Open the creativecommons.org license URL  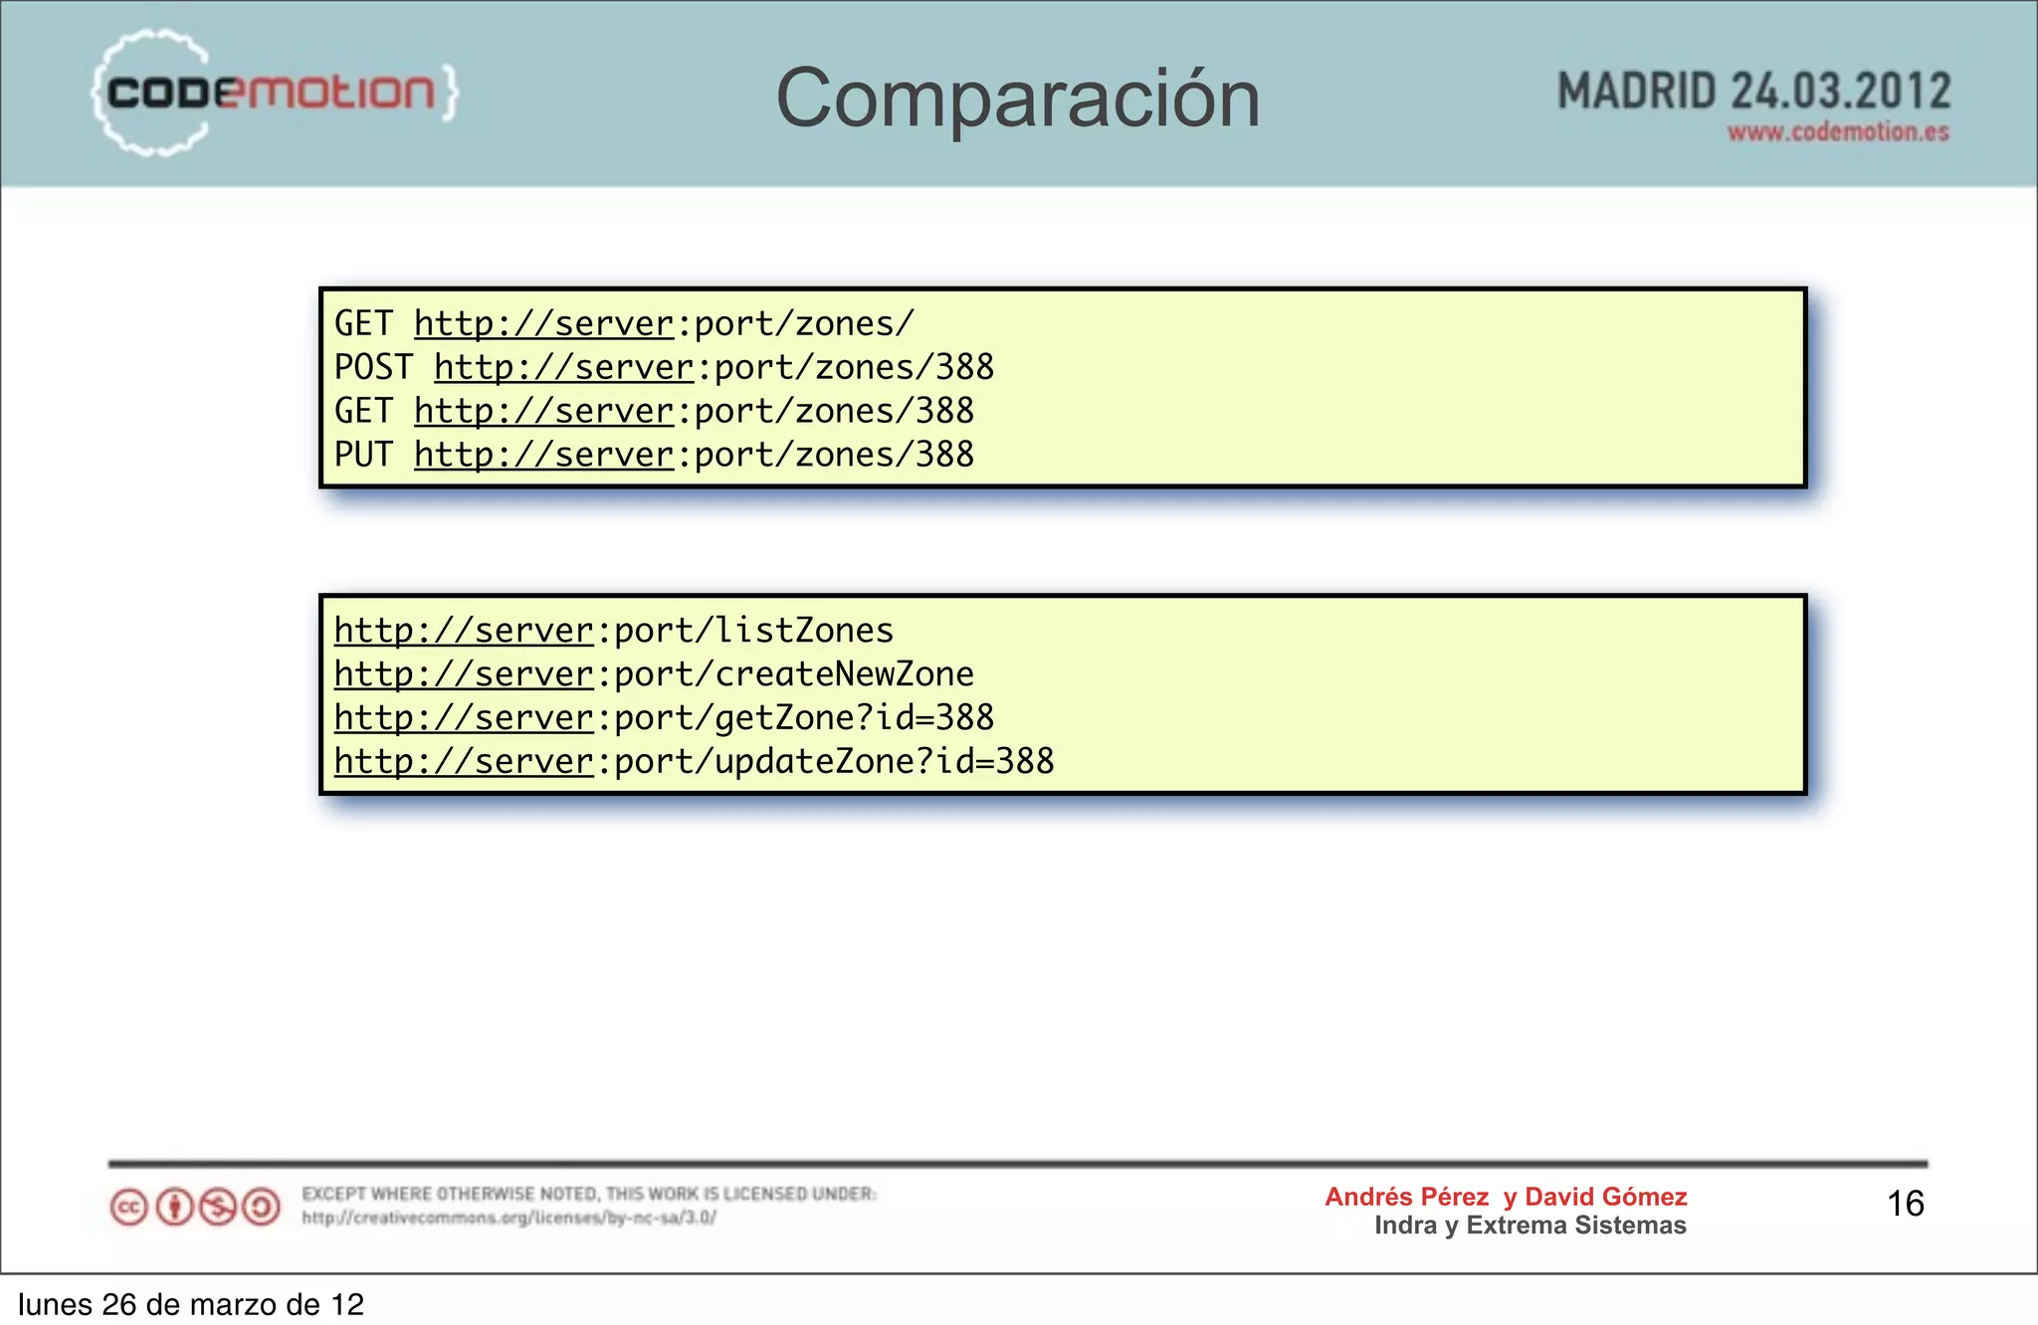pos(509,1218)
